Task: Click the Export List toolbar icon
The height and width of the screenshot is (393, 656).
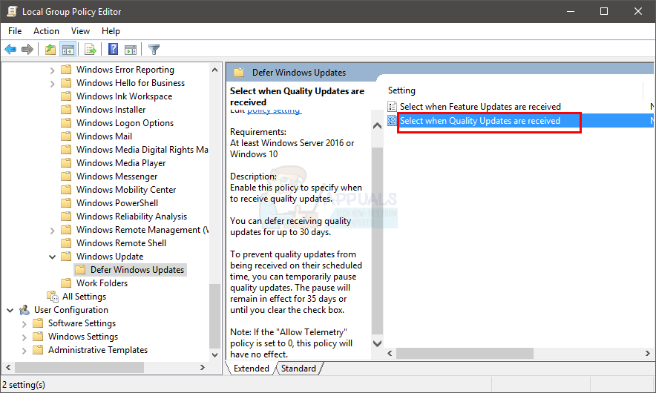Action: pyautogui.click(x=91, y=50)
